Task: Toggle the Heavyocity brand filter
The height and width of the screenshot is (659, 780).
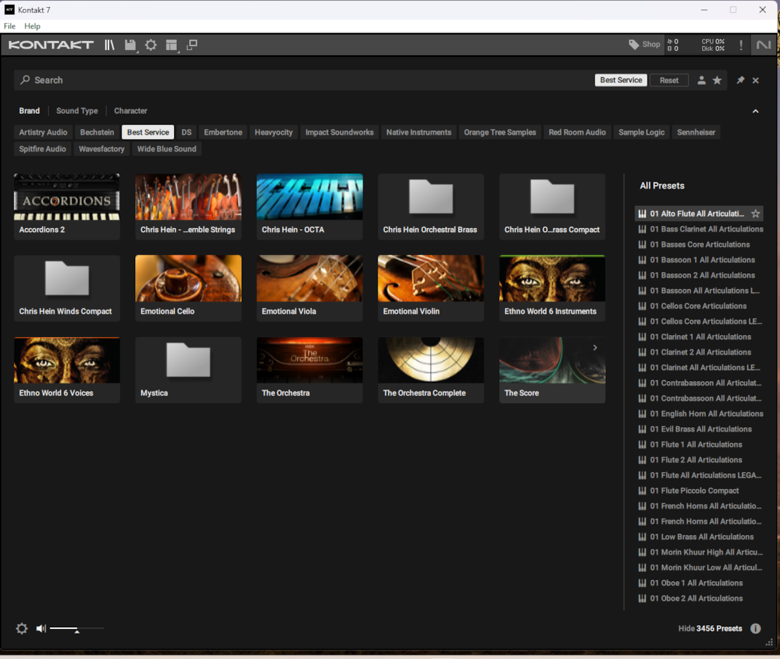Action: tap(274, 132)
